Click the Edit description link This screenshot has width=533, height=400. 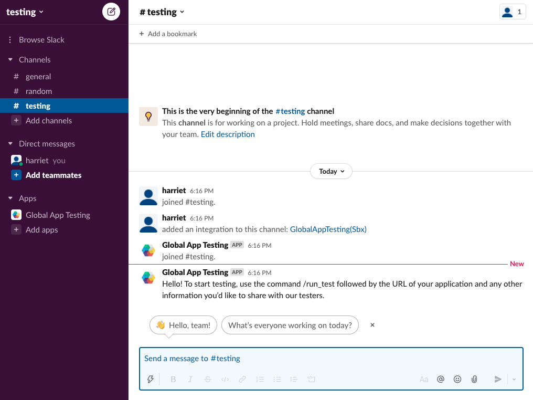(228, 134)
